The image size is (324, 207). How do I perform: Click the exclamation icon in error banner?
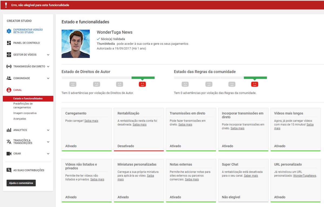coord(6,5)
